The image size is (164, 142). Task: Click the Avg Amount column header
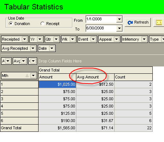pos(95,77)
